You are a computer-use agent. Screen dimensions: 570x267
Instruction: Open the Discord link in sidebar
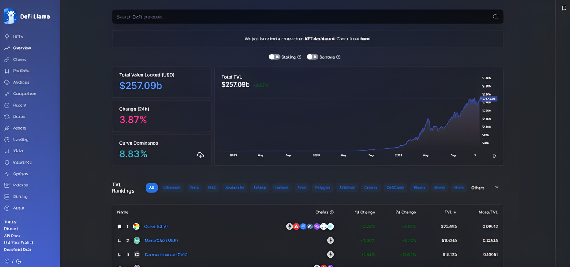(x=11, y=229)
